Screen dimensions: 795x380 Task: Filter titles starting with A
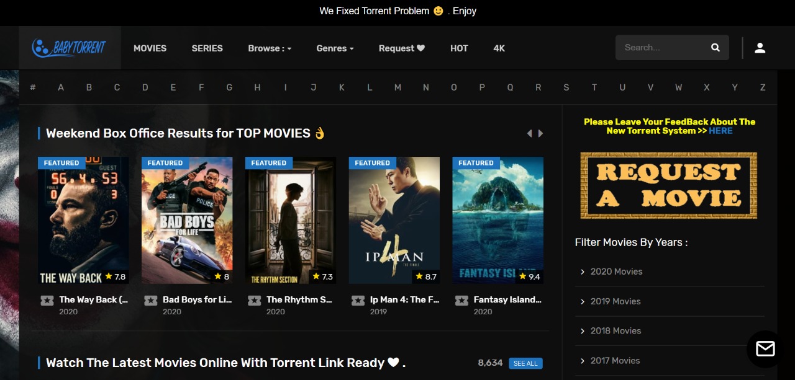click(61, 87)
